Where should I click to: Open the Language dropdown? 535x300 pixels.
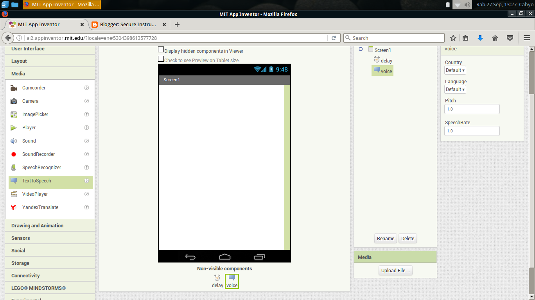coord(455,89)
